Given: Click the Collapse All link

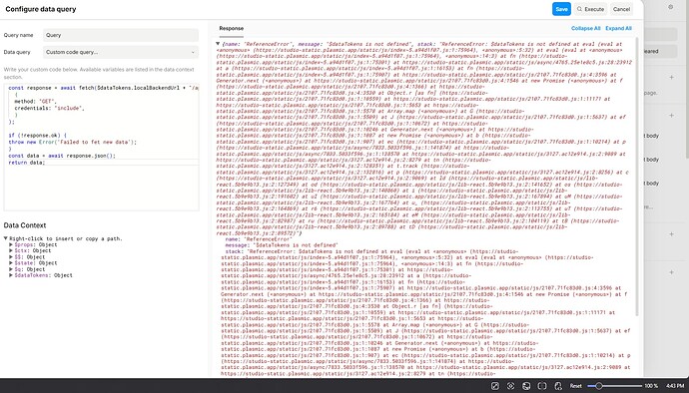Looking at the screenshot, I should point(585,28).
